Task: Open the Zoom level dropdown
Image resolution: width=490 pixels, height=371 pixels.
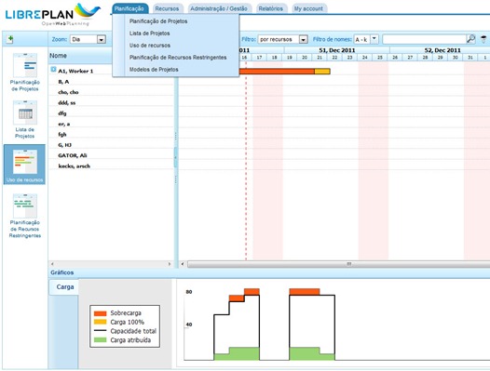Action: click(x=88, y=39)
